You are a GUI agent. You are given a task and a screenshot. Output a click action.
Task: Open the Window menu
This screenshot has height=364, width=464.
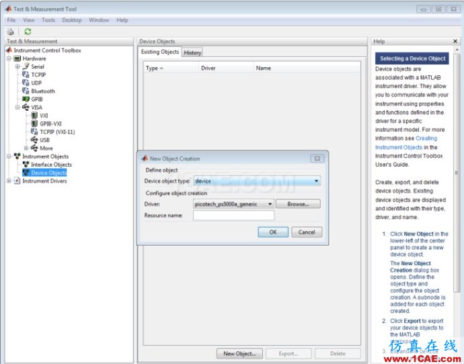click(99, 20)
